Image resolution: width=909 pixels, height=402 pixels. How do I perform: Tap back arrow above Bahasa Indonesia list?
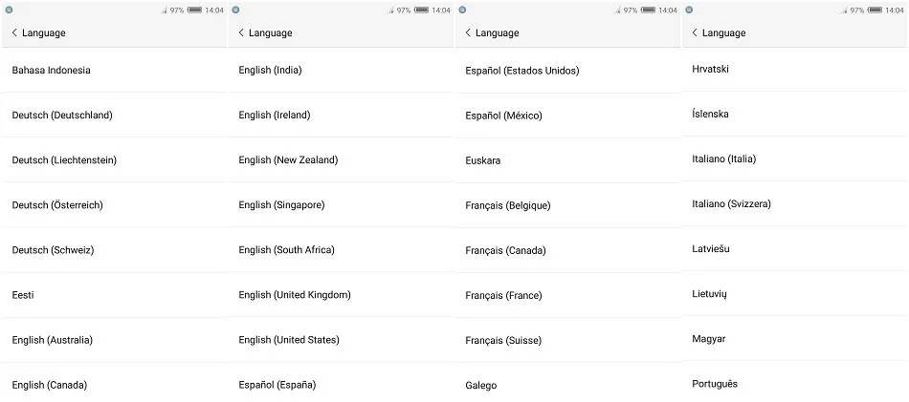click(x=14, y=32)
